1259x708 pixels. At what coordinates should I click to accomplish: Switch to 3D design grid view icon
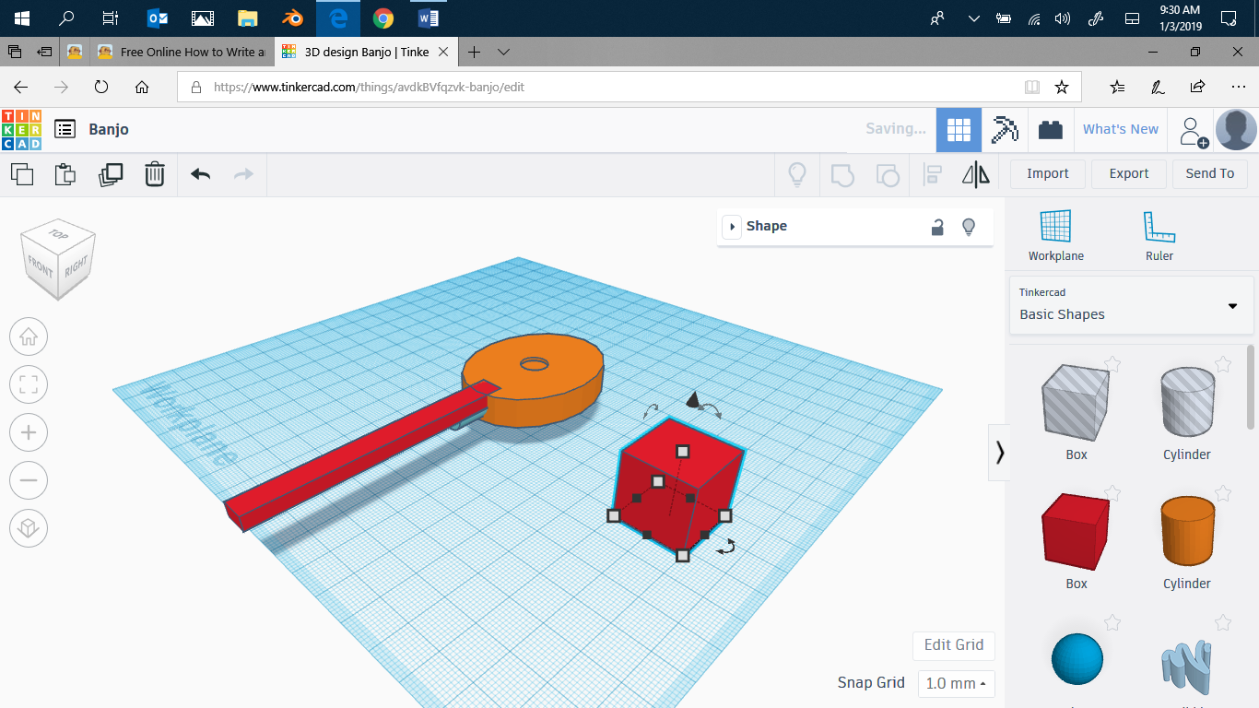pos(959,130)
